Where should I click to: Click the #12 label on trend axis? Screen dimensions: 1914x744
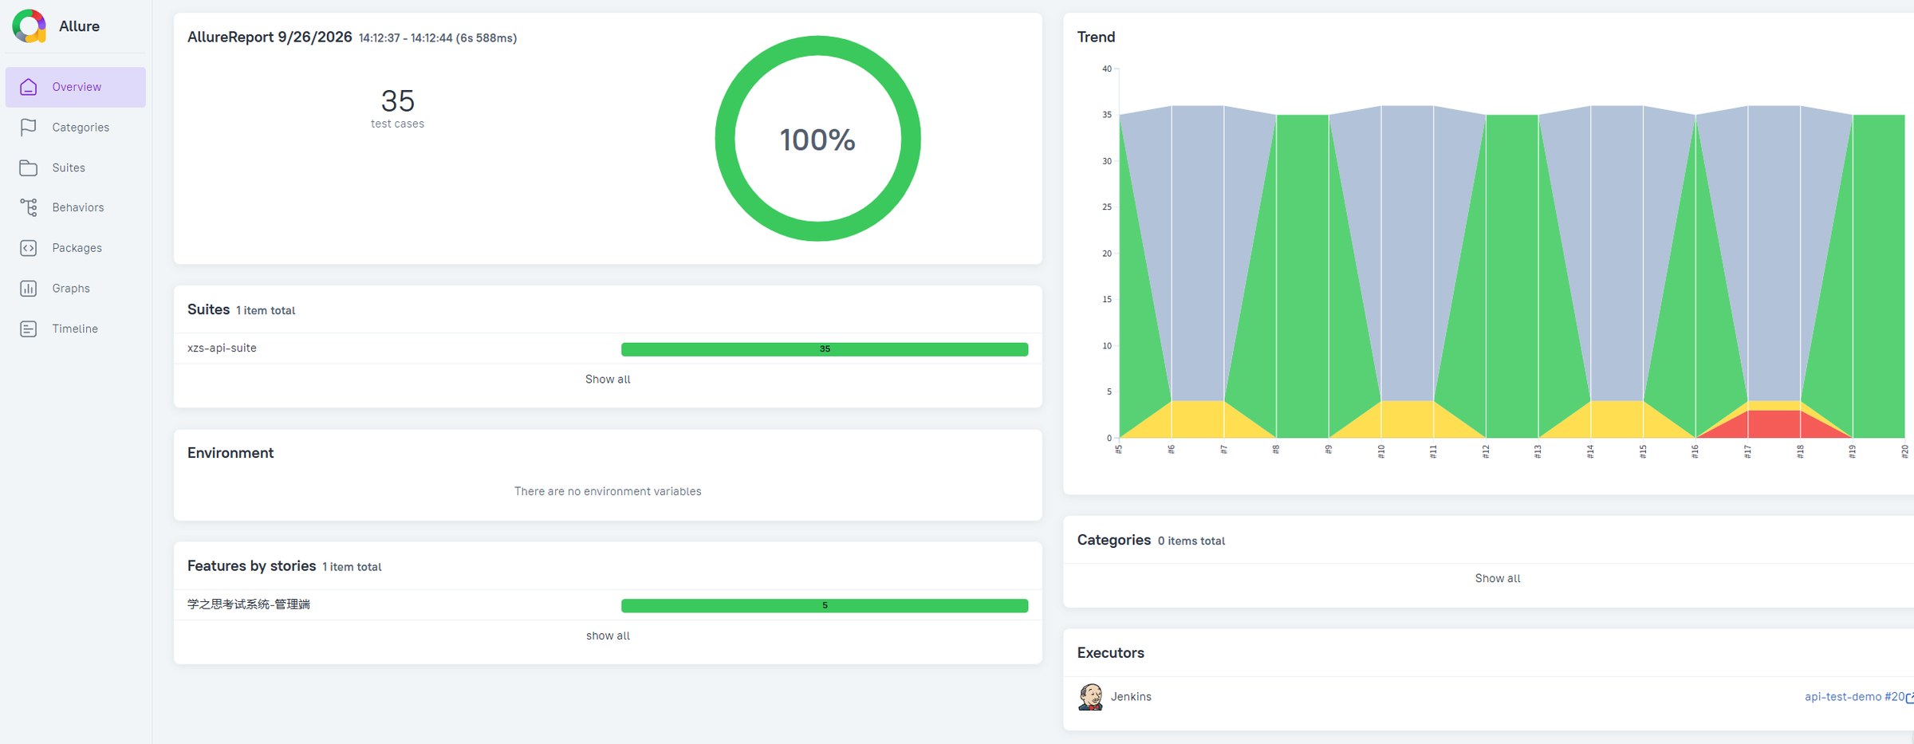click(x=1486, y=451)
